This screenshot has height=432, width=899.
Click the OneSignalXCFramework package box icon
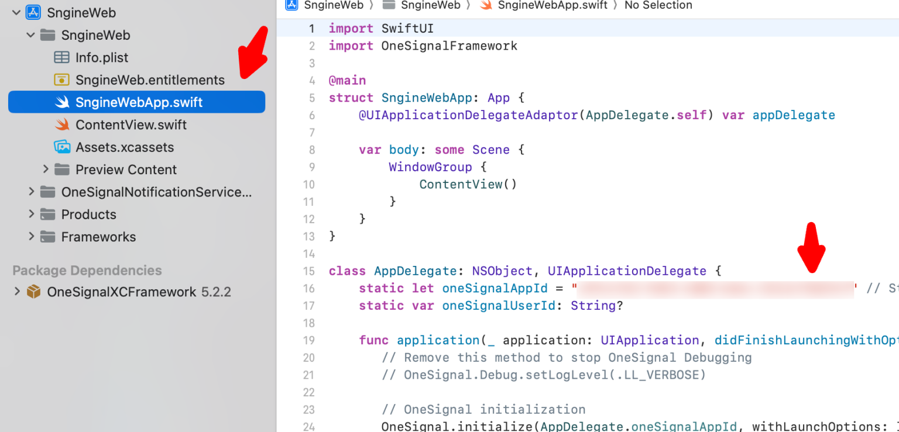coord(33,292)
